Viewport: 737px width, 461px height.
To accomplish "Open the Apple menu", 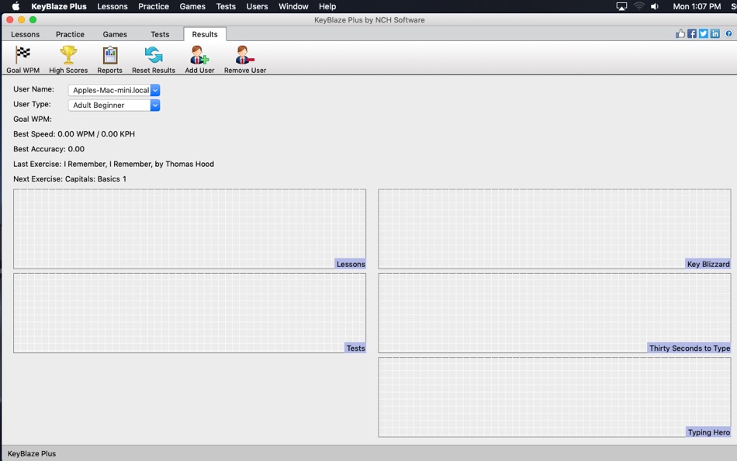I will coord(16,6).
